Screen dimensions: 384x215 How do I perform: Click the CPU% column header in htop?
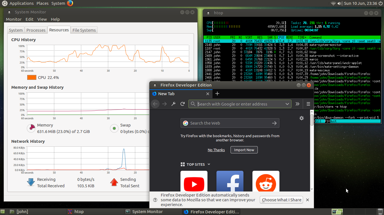click(281, 38)
